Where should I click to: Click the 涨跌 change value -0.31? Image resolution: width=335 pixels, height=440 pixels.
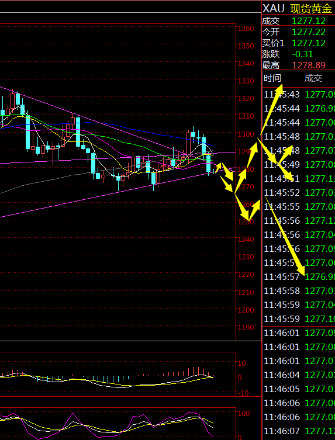(x=302, y=54)
